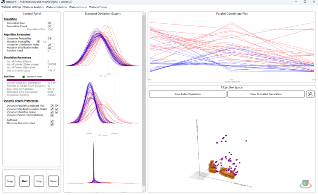
Task: Click the orientation cube icon in viewport
Action: click(305, 184)
